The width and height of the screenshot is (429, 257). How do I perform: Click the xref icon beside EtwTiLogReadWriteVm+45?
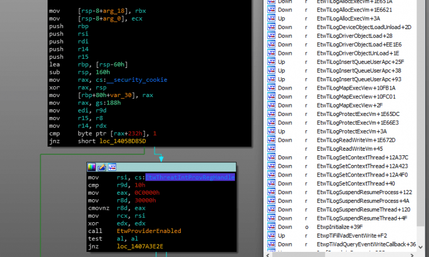tap(272, 148)
